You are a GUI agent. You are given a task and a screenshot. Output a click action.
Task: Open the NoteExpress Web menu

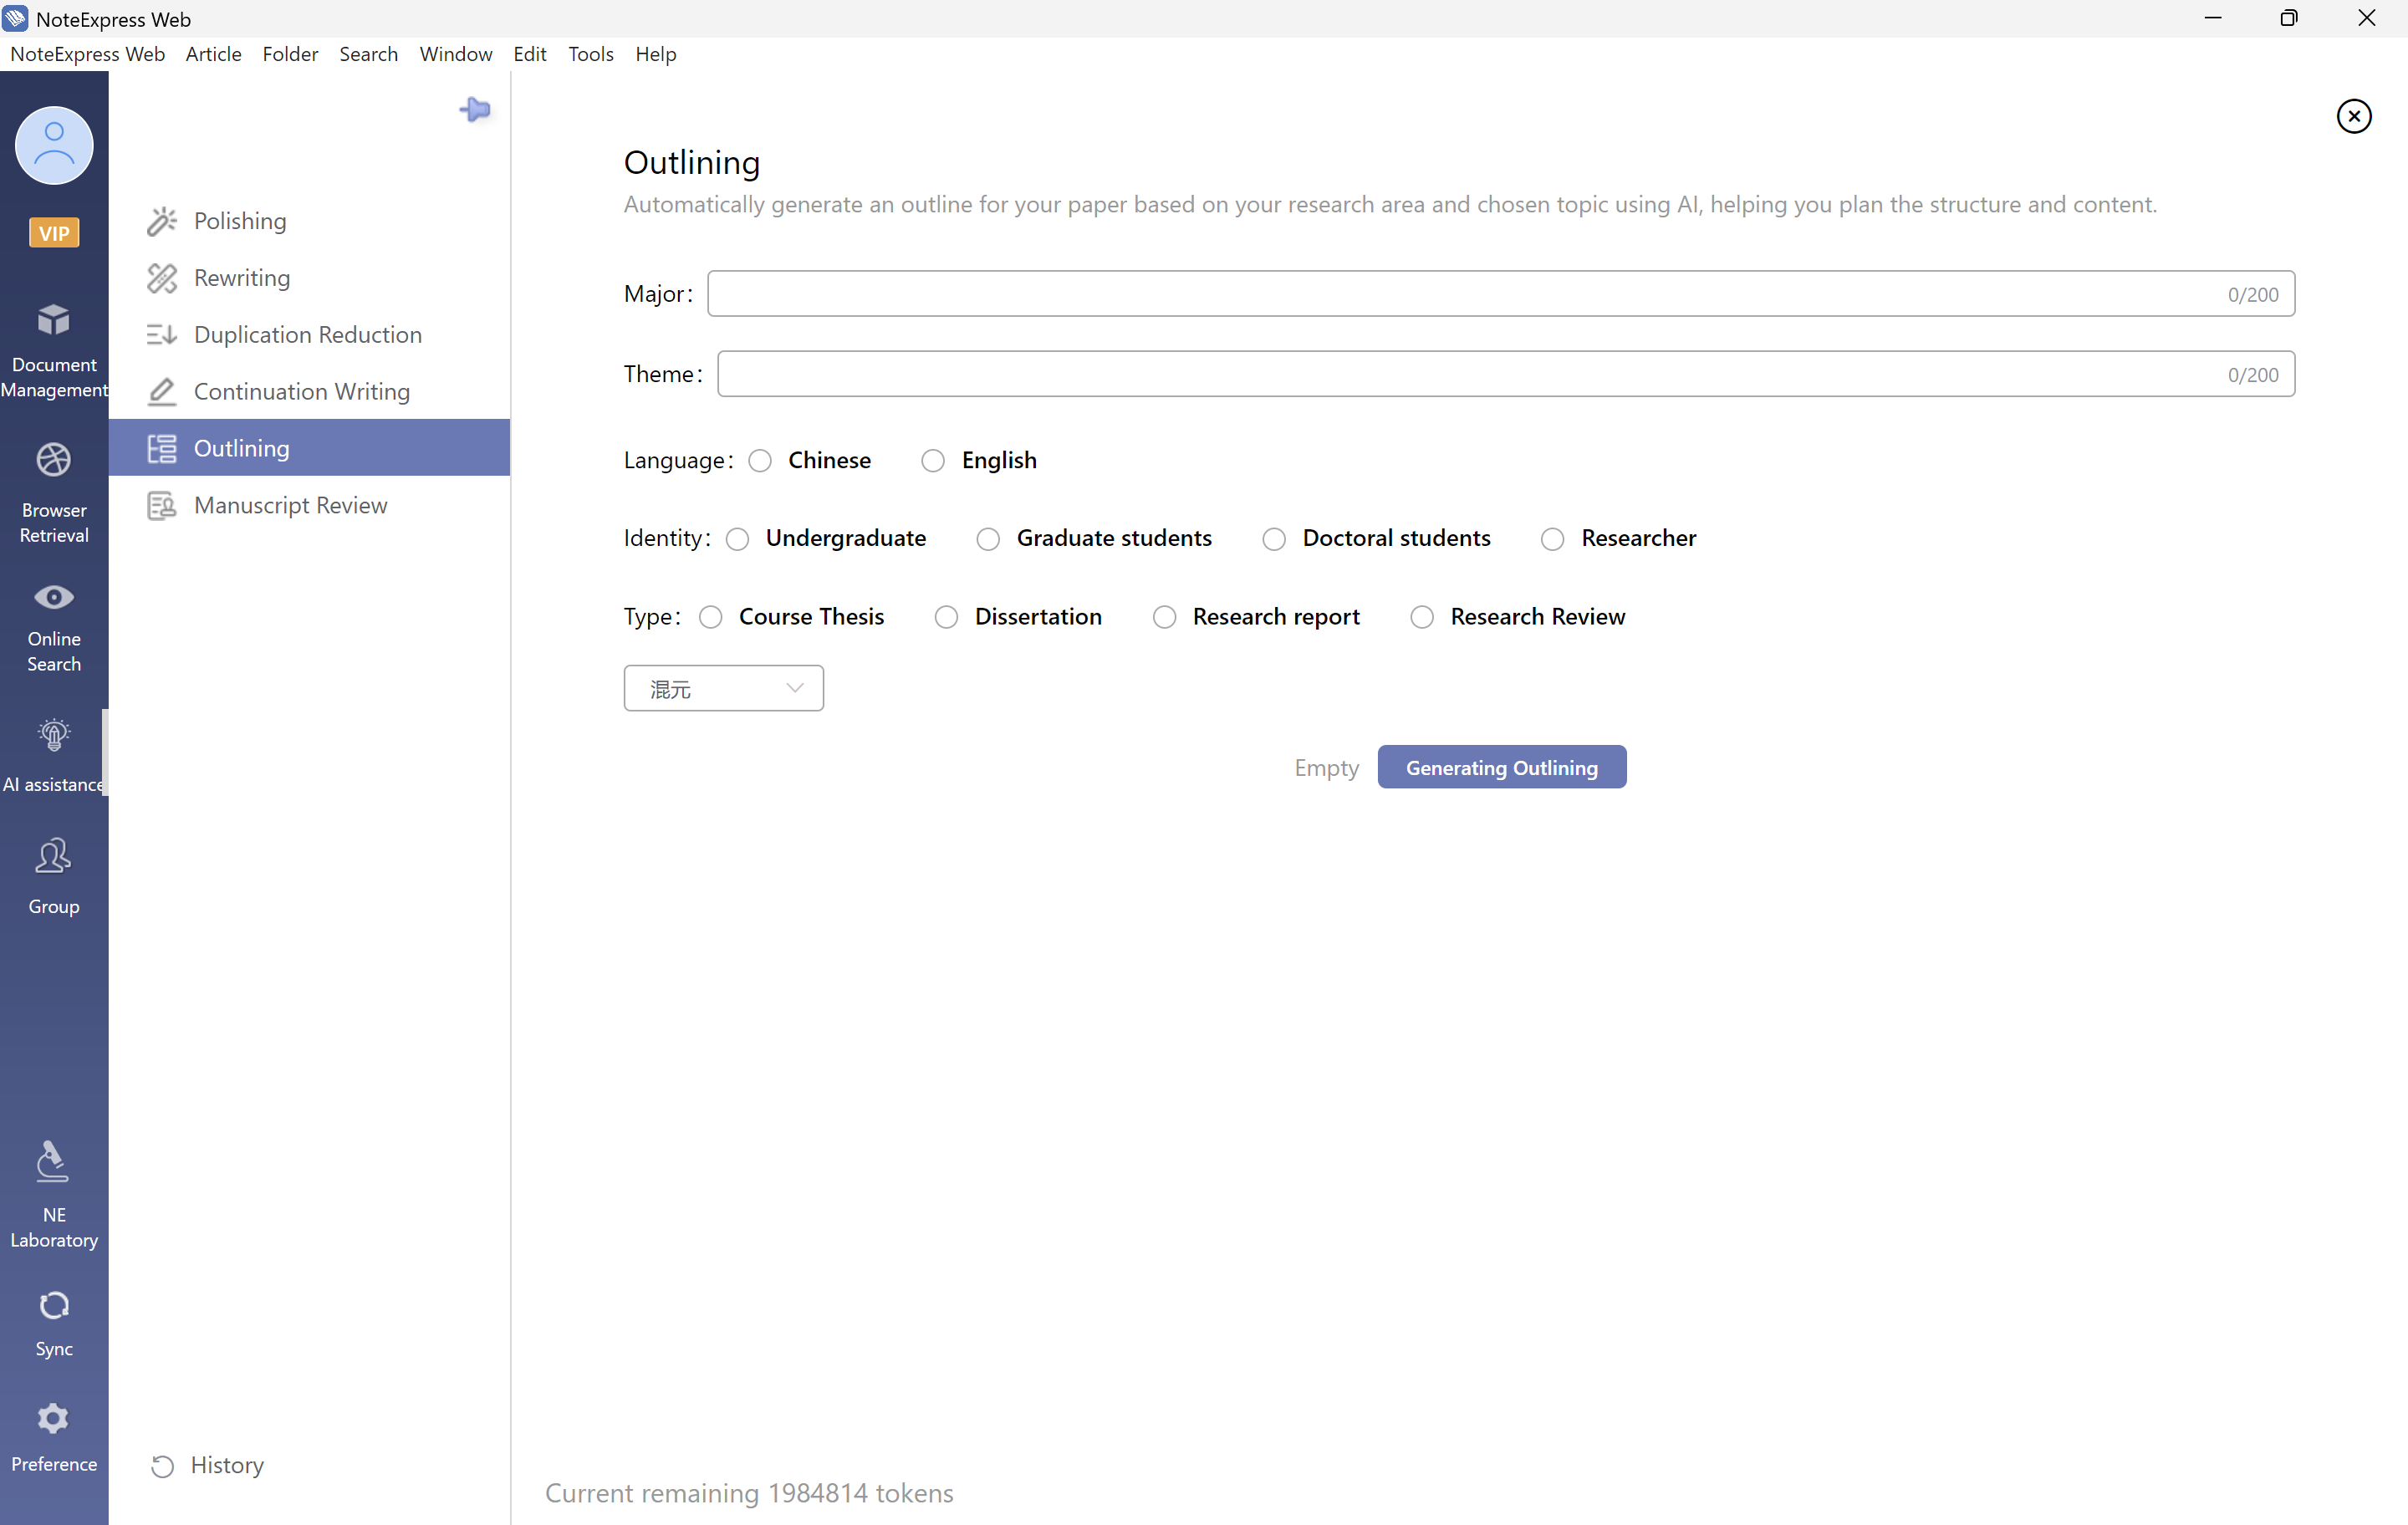(x=88, y=54)
